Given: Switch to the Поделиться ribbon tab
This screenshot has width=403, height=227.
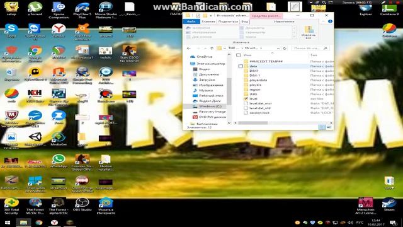Looking at the screenshot, I should [228, 21].
